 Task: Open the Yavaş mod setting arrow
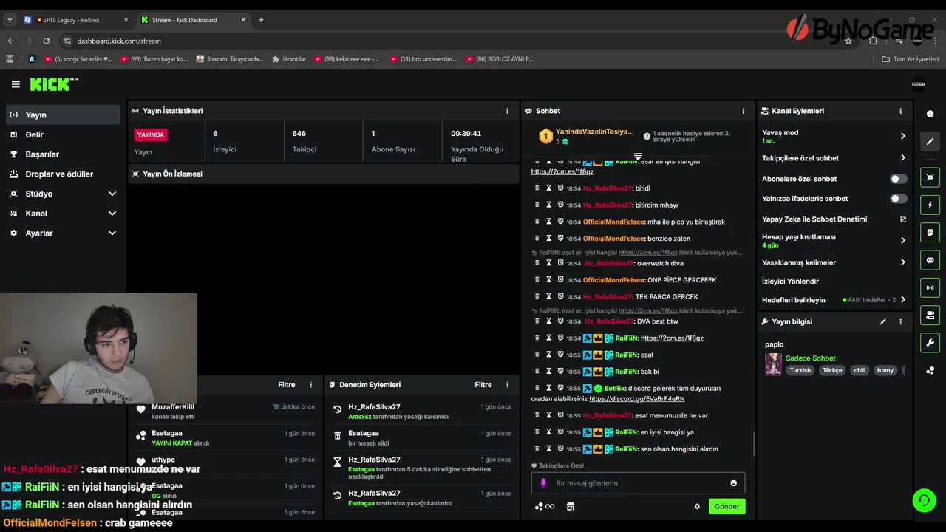[902, 136]
